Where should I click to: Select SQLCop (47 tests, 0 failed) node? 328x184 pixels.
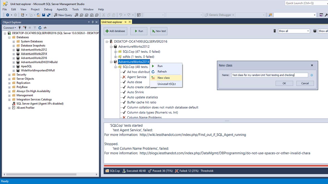141,52
